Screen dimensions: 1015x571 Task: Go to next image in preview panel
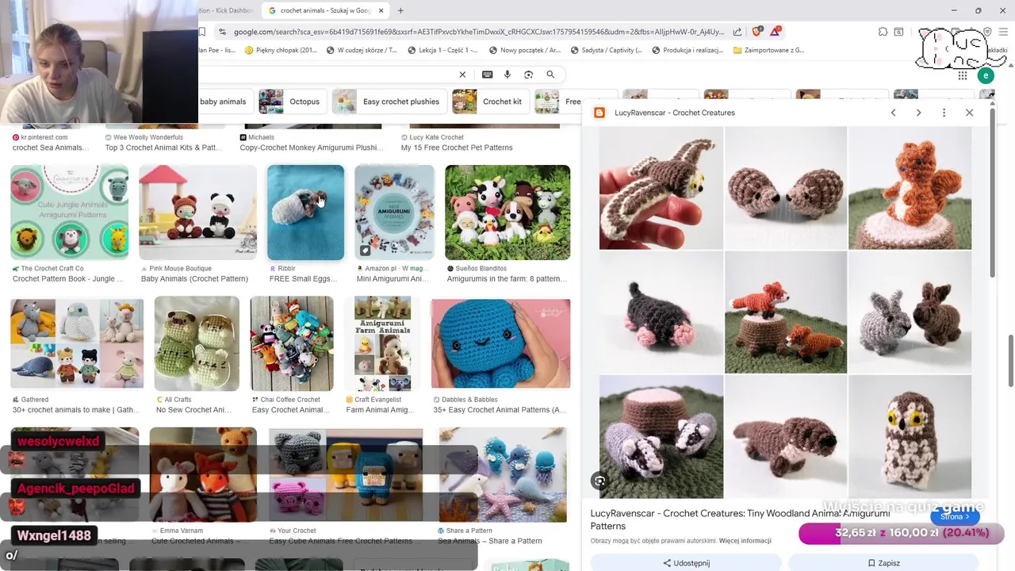tap(918, 113)
